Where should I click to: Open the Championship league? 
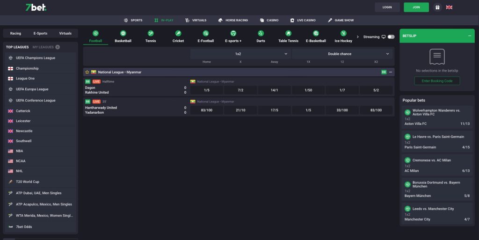tap(40, 68)
